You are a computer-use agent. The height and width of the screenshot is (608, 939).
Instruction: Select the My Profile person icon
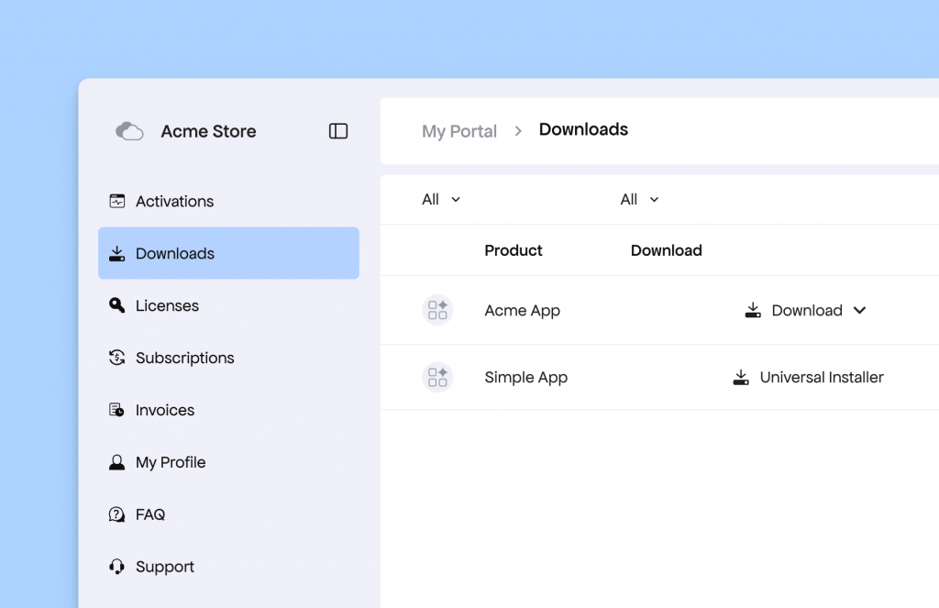[x=117, y=462]
